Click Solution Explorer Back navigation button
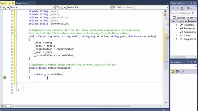This screenshot has width=198, height=111. tap(173, 8)
